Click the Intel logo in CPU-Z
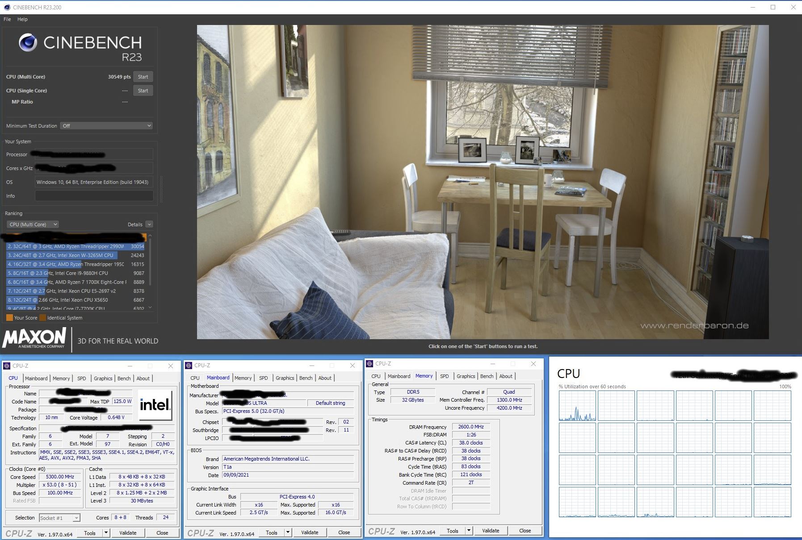802x540 pixels. [x=155, y=405]
